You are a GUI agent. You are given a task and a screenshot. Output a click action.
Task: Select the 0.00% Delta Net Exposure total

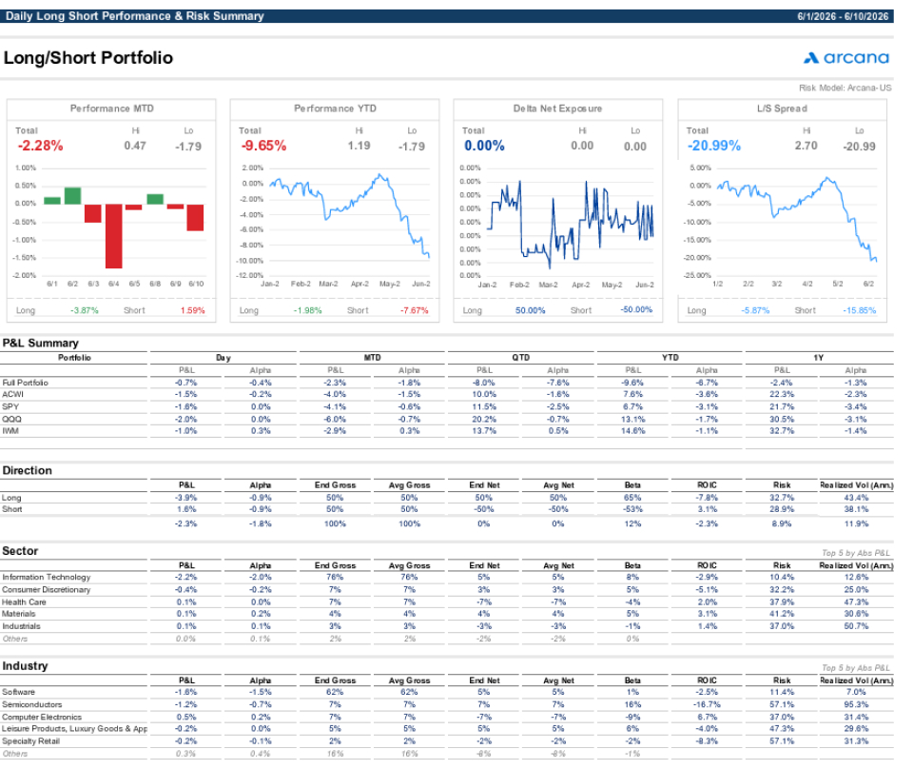pyautogui.click(x=484, y=146)
